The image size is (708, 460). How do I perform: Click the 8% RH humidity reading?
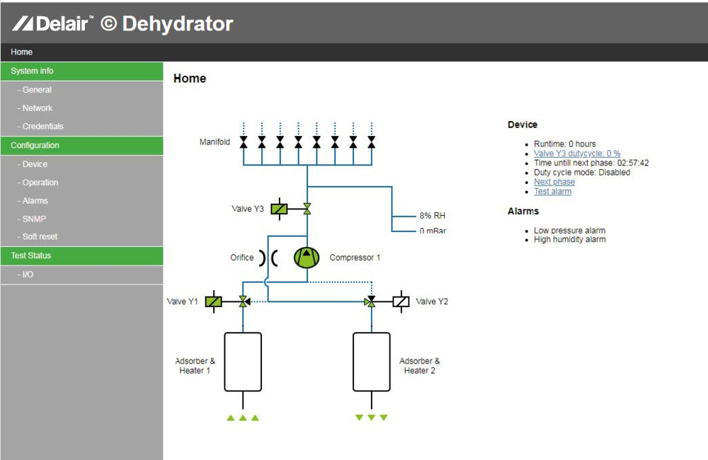432,216
